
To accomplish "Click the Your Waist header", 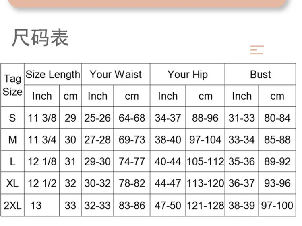I will pyautogui.click(x=116, y=74).
